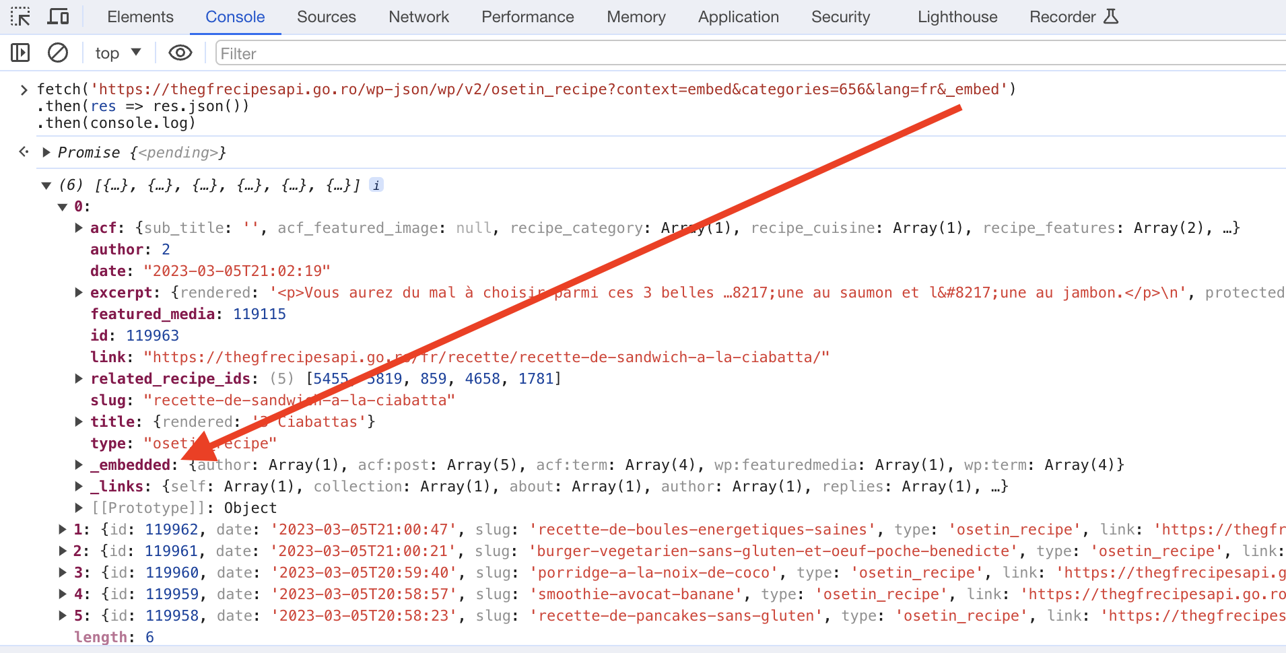Toggle the device toolbar icon

tap(58, 17)
